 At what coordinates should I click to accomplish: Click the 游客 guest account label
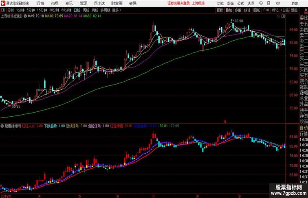tap(295, 3)
